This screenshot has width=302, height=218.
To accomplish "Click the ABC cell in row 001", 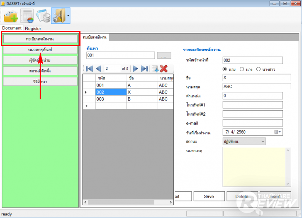I will click(166, 85).
